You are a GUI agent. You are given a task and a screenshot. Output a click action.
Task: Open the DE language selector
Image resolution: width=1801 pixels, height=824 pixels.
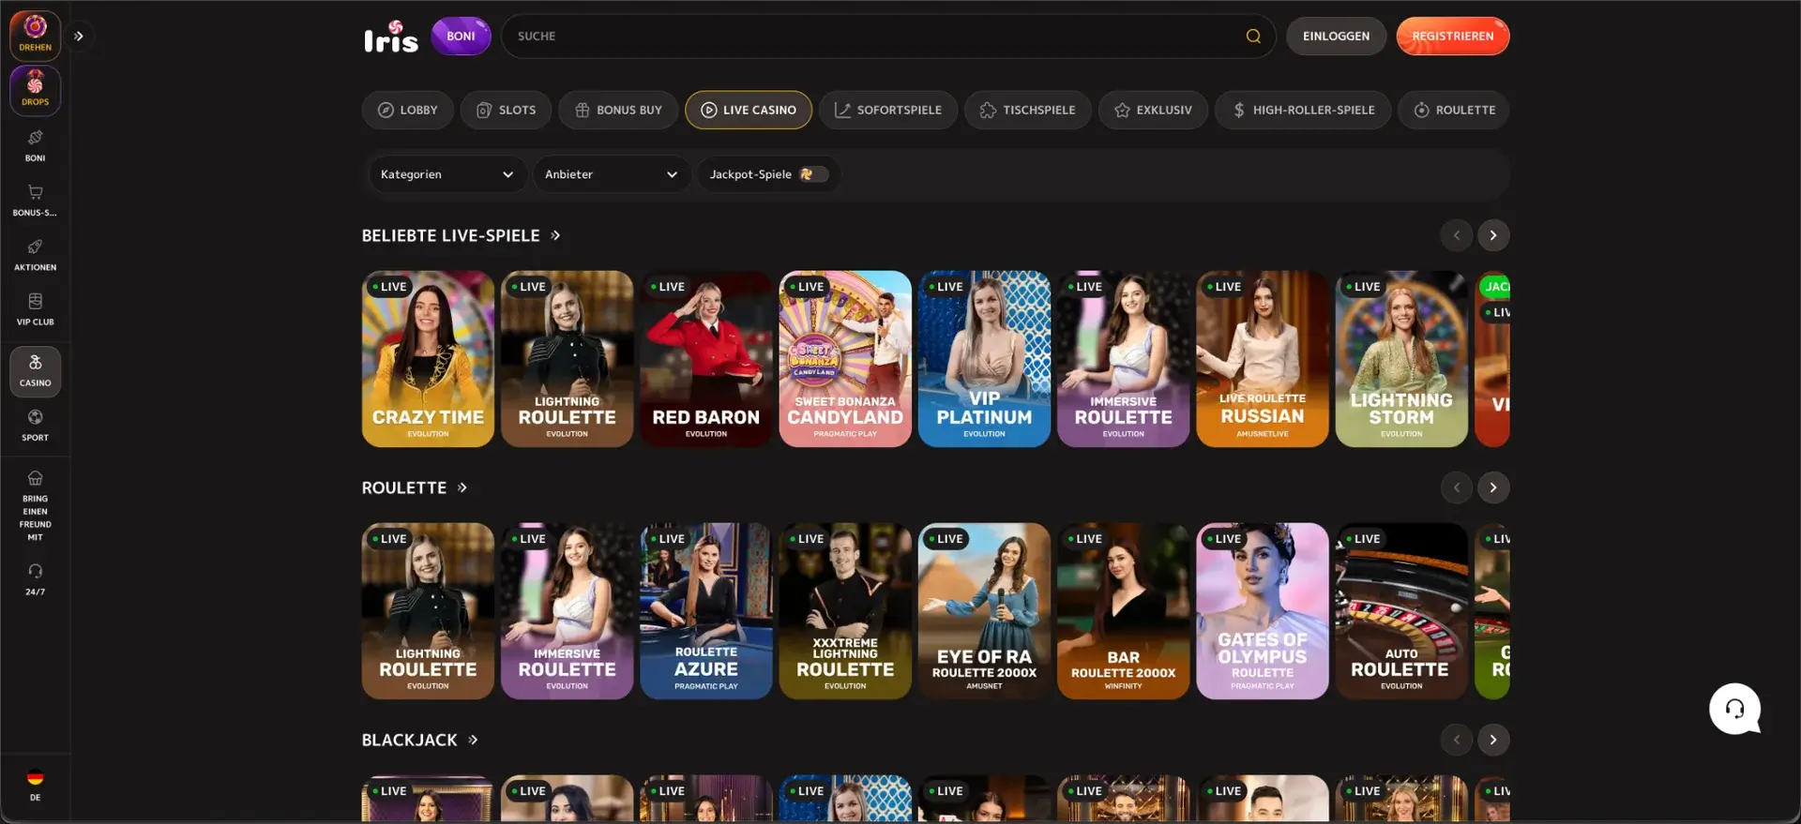35,785
